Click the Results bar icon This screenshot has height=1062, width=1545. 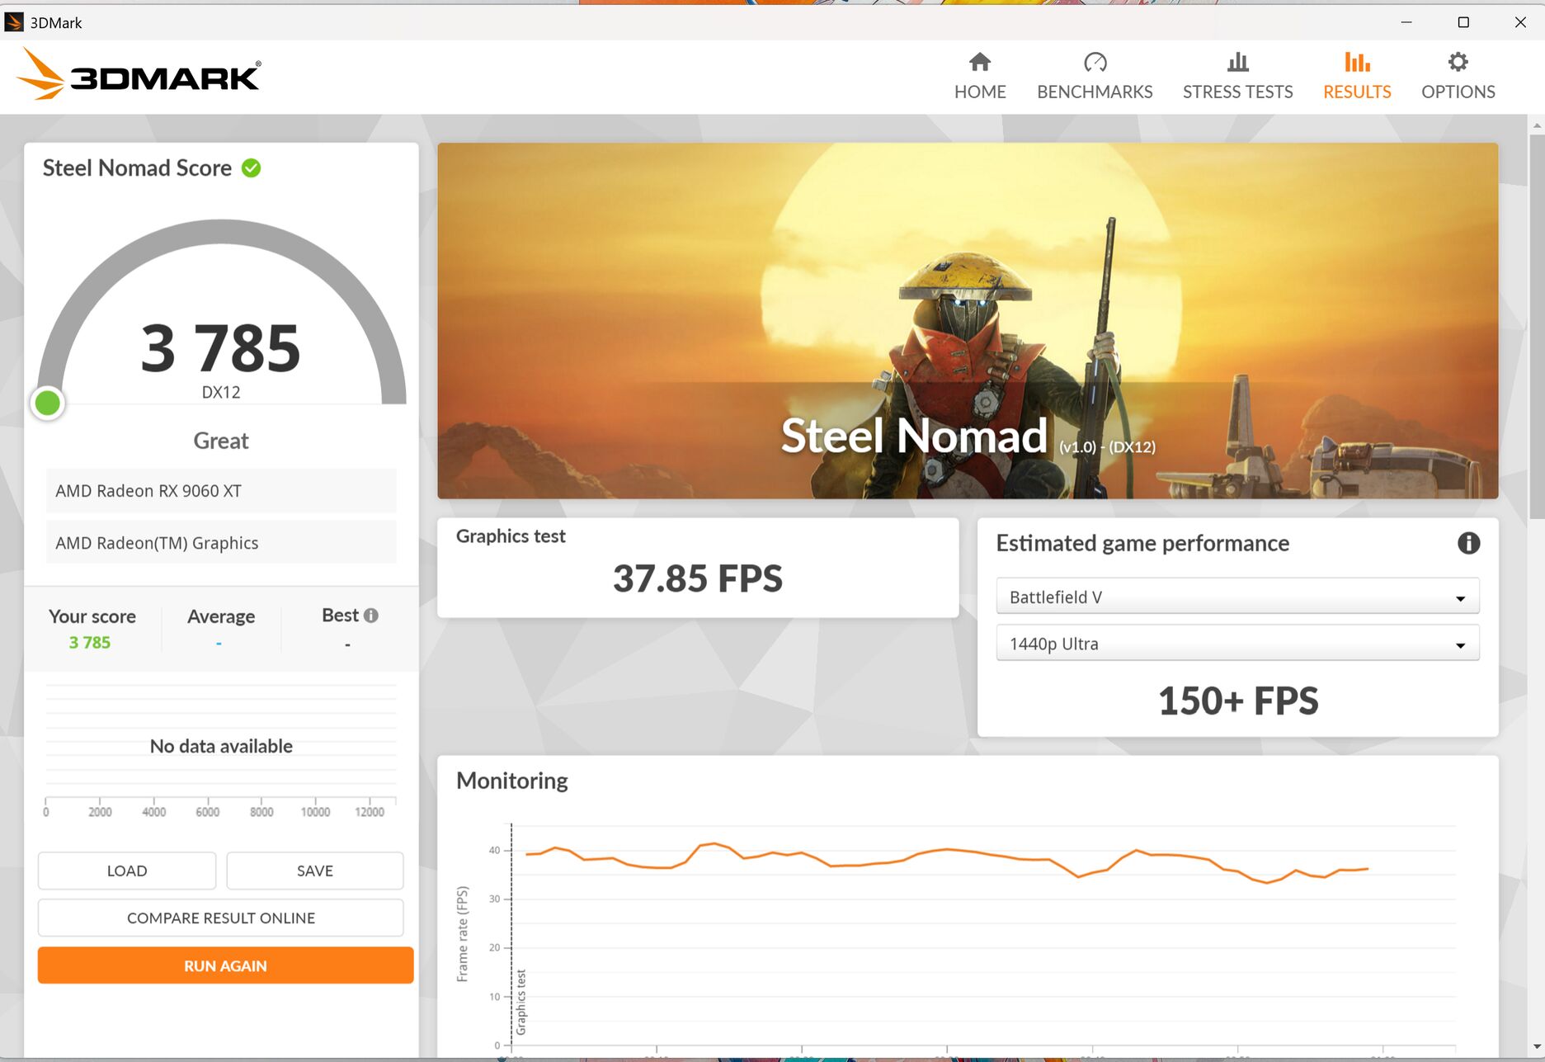click(x=1357, y=62)
